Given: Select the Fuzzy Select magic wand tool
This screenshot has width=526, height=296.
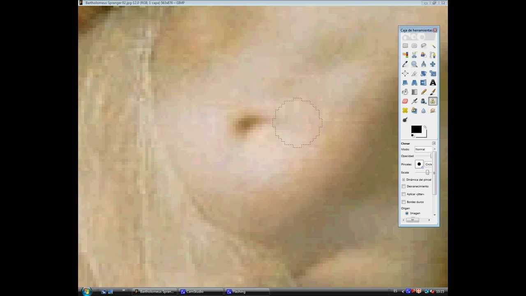Looking at the screenshot, I should tap(433, 46).
